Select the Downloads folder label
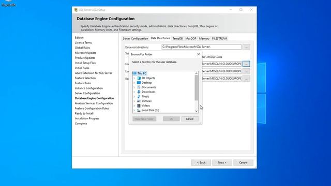The width and height of the screenshot is (331, 186). coord(148,92)
